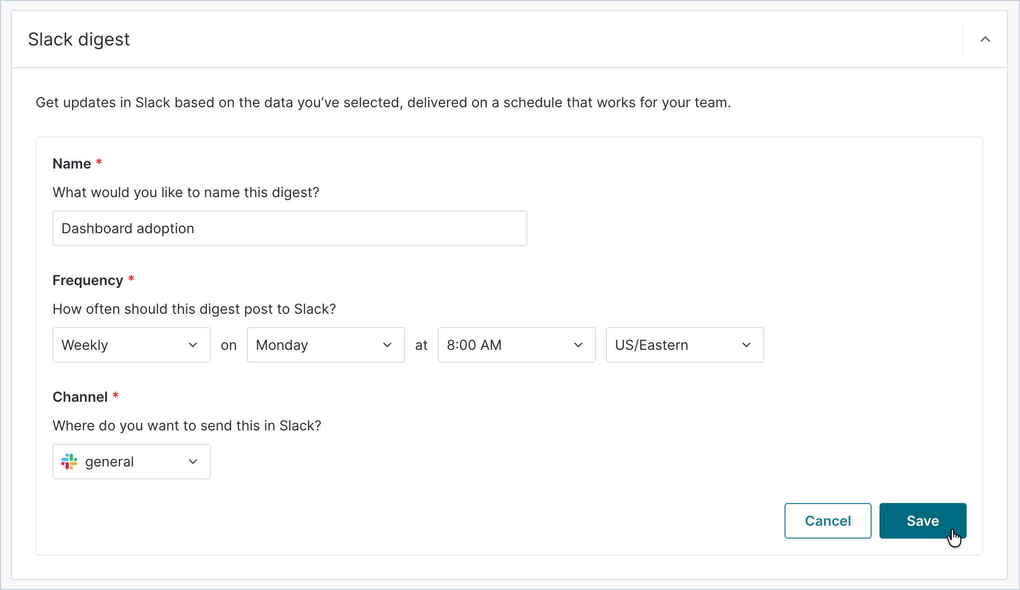The width and height of the screenshot is (1020, 590).
Task: Click the Slack logo icon in channel selector
Action: [x=69, y=462]
